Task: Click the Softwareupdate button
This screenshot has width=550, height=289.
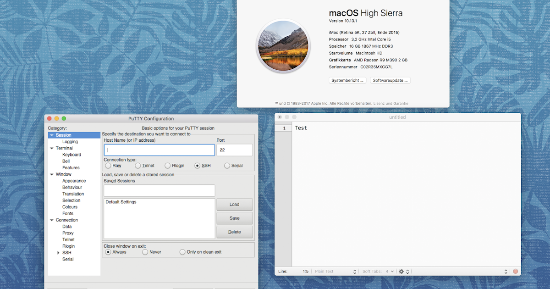Action: [390, 80]
